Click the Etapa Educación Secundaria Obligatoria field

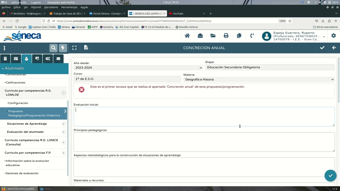(270, 67)
